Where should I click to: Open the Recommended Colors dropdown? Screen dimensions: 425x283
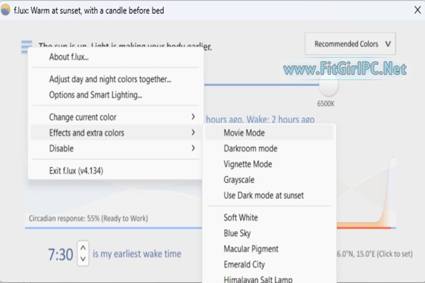pyautogui.click(x=350, y=44)
